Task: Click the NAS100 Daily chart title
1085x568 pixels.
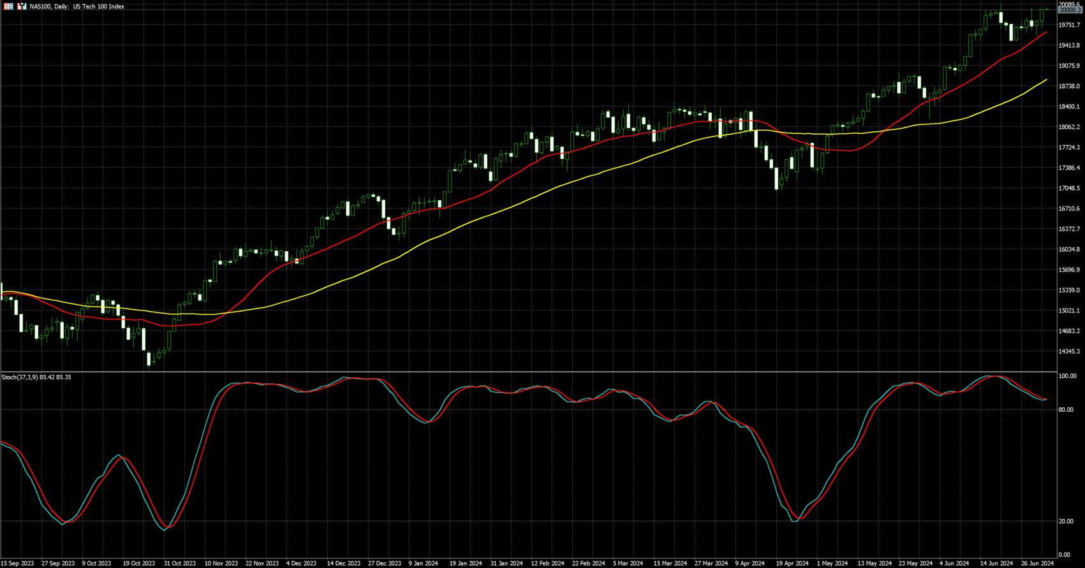Action: pyautogui.click(x=77, y=6)
